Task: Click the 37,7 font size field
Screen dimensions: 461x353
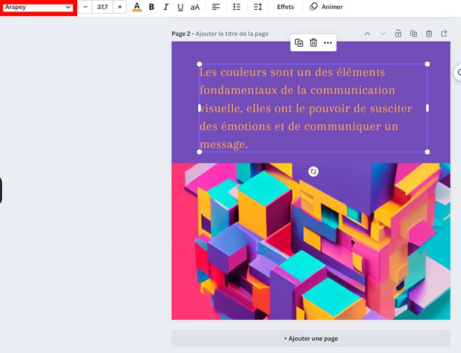Action: click(x=103, y=7)
